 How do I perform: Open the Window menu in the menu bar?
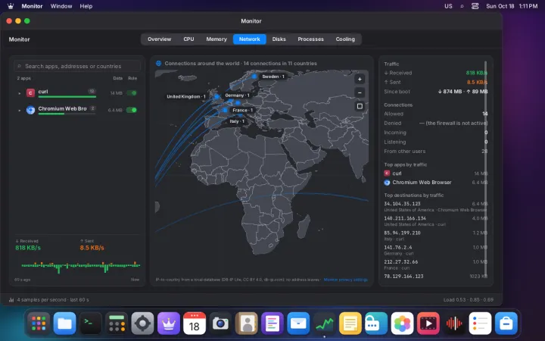(61, 6)
